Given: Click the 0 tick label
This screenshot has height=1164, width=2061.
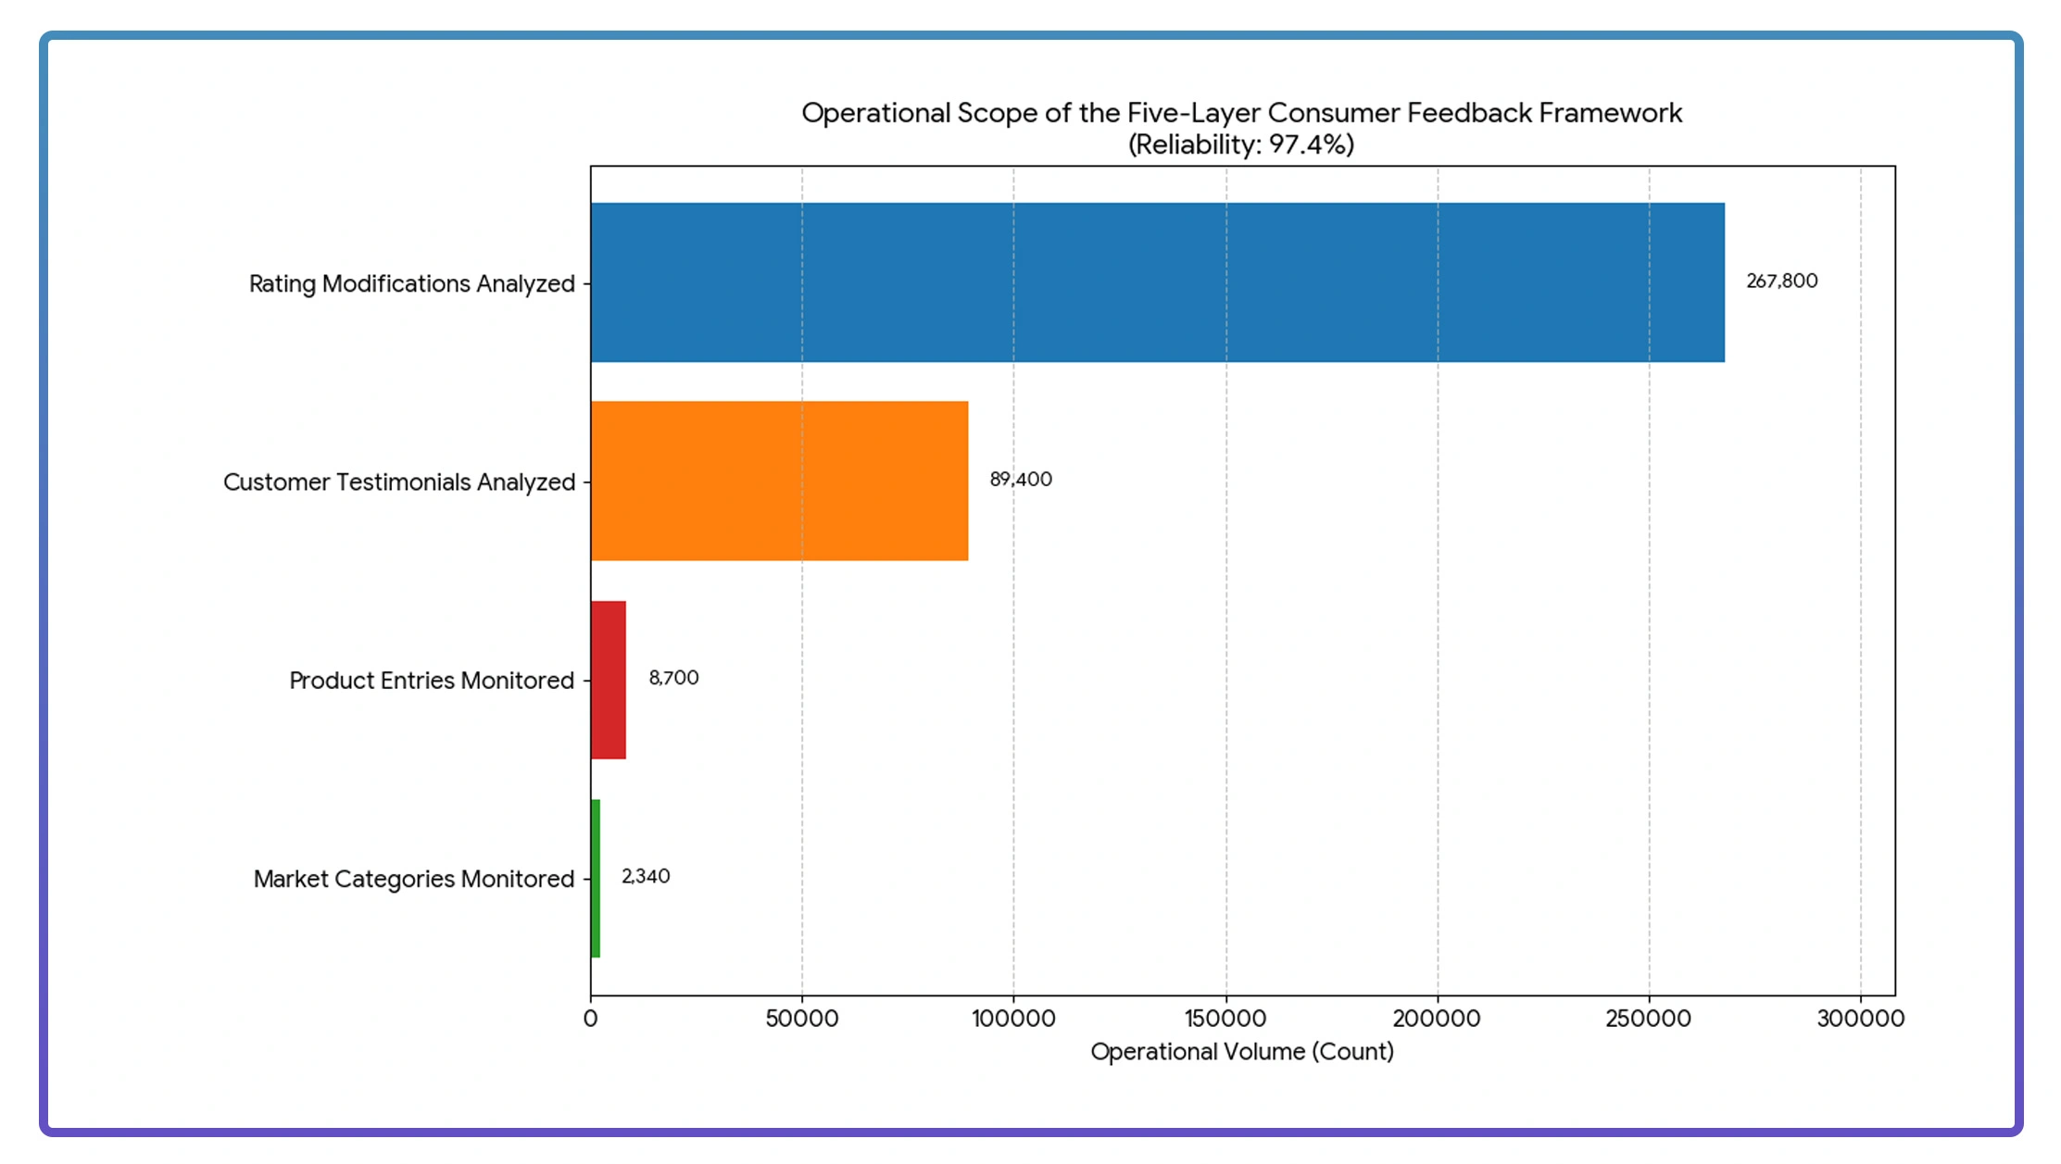Looking at the screenshot, I should [x=591, y=1019].
